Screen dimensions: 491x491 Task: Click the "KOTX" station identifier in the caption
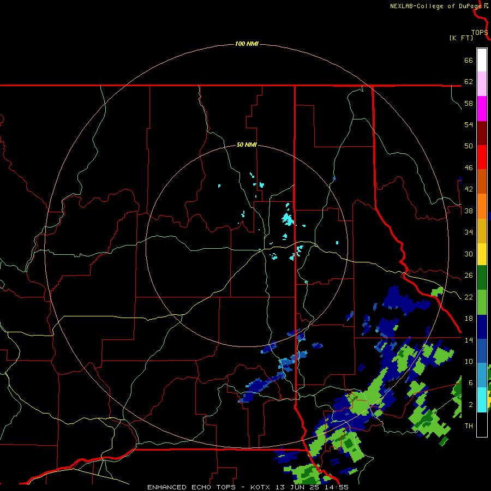pos(261,487)
